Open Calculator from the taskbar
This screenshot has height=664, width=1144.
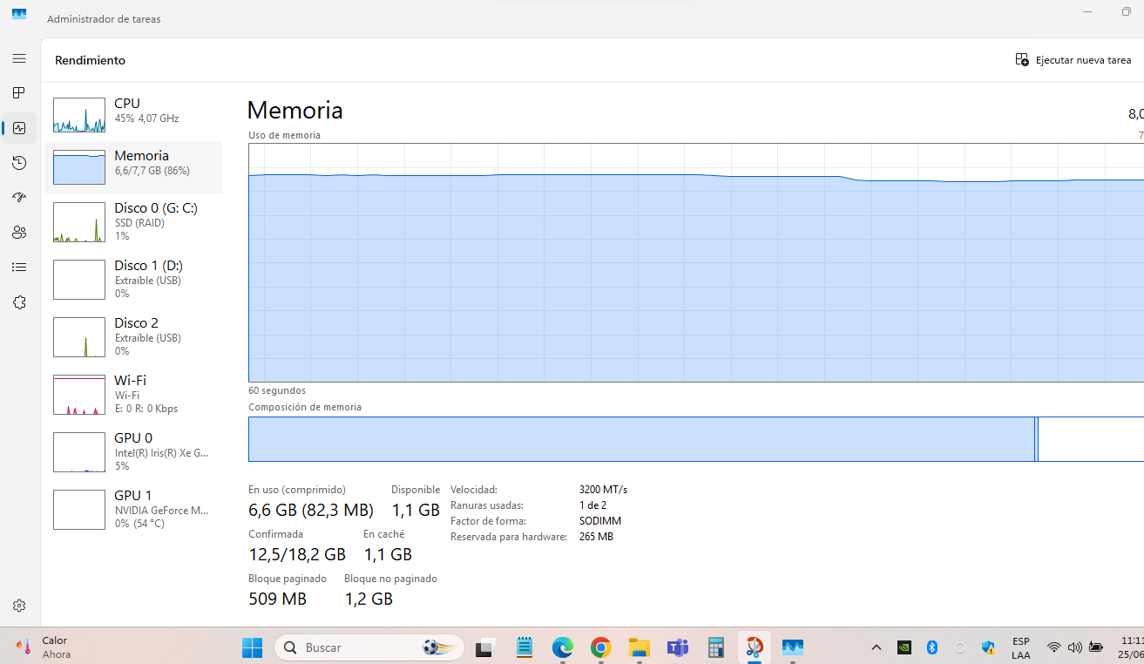716,647
